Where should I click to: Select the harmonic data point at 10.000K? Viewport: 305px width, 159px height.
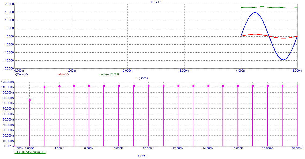[149, 86]
